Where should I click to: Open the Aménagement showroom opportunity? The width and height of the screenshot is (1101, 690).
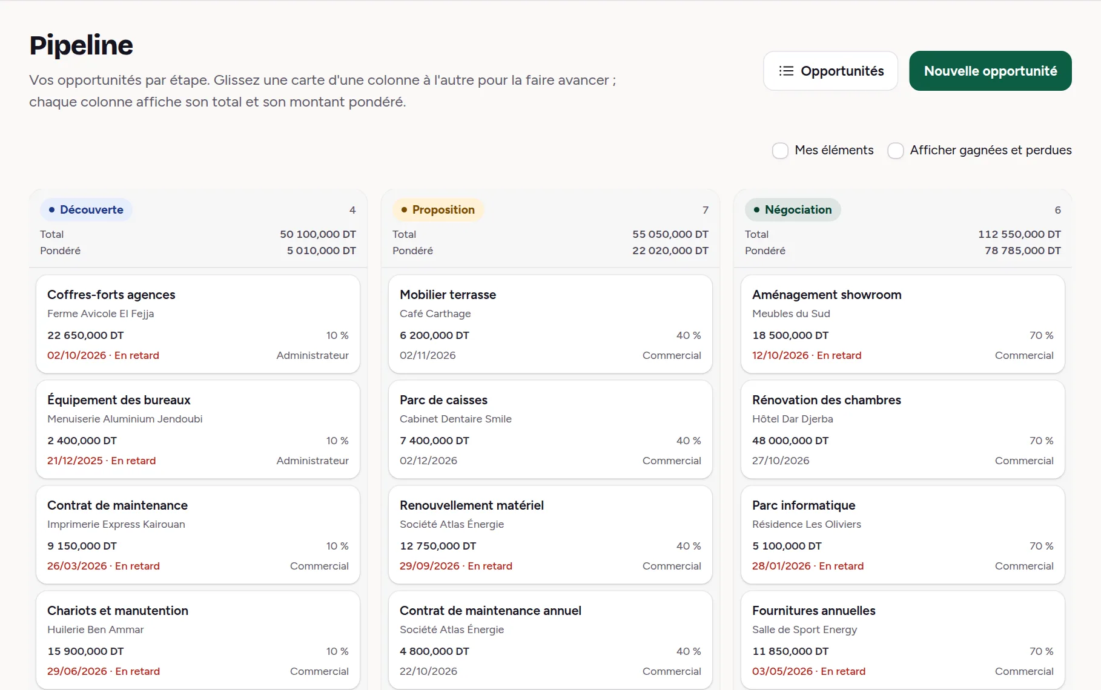(903, 324)
